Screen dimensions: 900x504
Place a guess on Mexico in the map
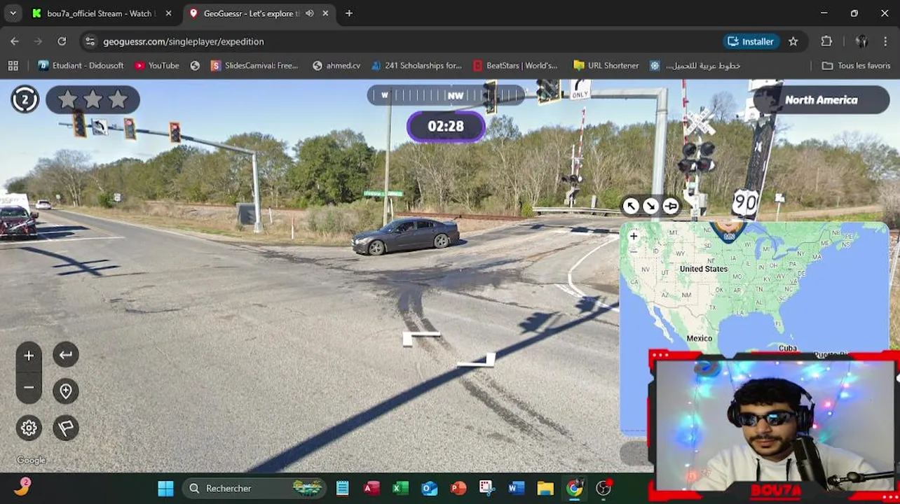tap(699, 338)
